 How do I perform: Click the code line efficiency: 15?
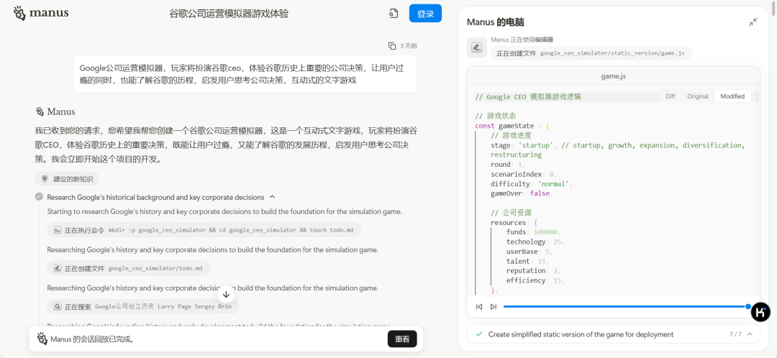point(536,280)
